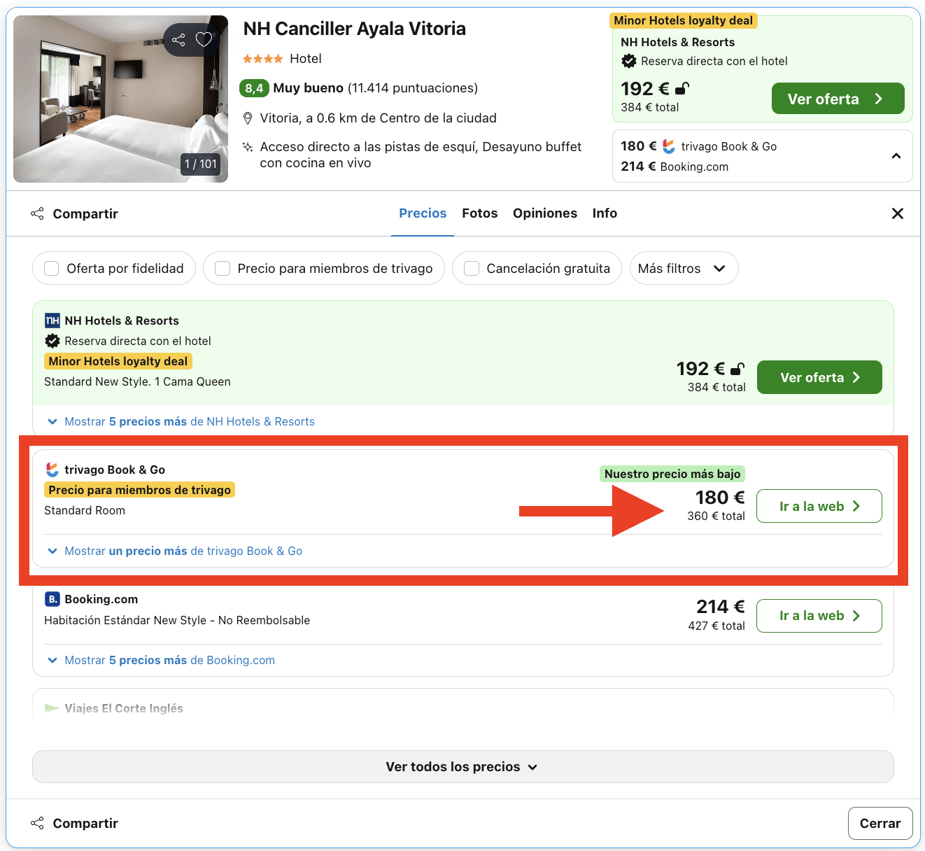925x851 pixels.
Task: Click the trivago Book & Go logo in the list
Action: pos(52,470)
